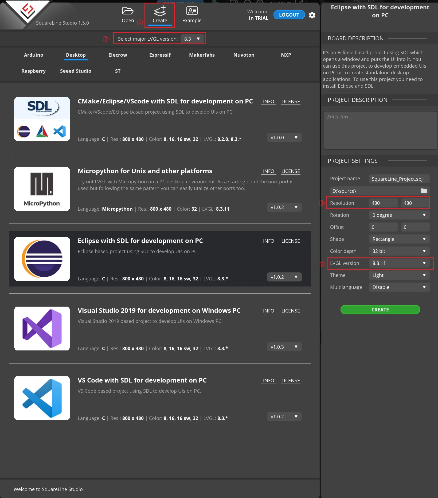Click the project description text box
The image size is (438, 498).
pos(380,130)
